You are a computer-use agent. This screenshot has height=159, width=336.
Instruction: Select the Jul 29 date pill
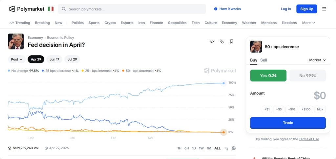pyautogui.click(x=72, y=60)
